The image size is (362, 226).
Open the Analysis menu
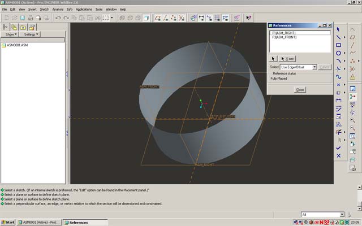tap(58, 10)
